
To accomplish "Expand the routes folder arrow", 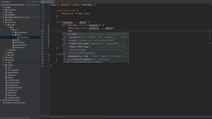I will pos(4,58).
